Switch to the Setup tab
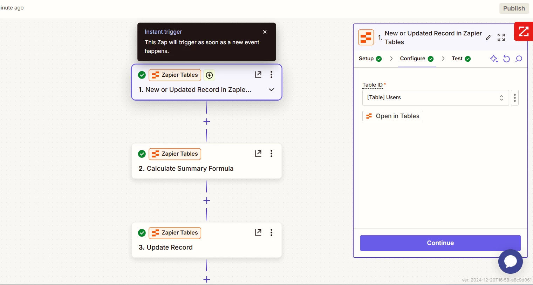Screen dimensions: 533x285 [370, 59]
